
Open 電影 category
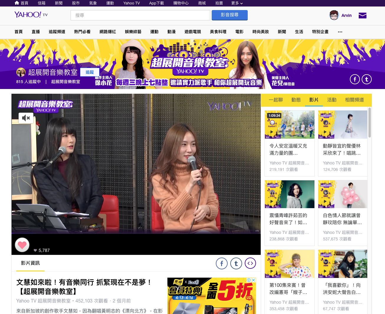pos(239,32)
